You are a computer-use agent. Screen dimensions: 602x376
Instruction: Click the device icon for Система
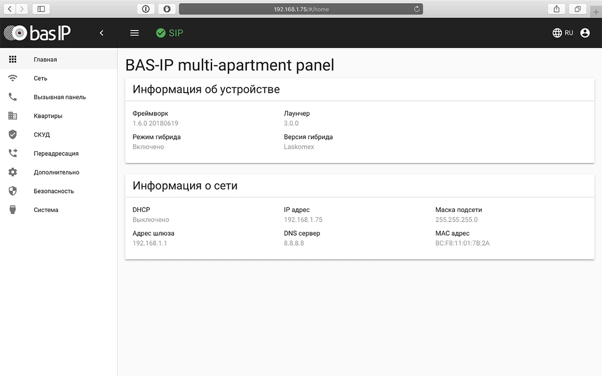pyautogui.click(x=13, y=210)
